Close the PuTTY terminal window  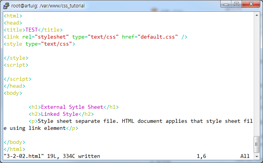pyautogui.click(x=251, y=4)
